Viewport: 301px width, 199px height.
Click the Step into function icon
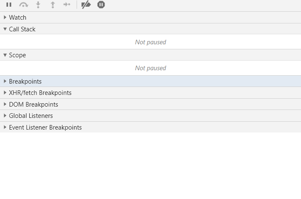coord(38,5)
